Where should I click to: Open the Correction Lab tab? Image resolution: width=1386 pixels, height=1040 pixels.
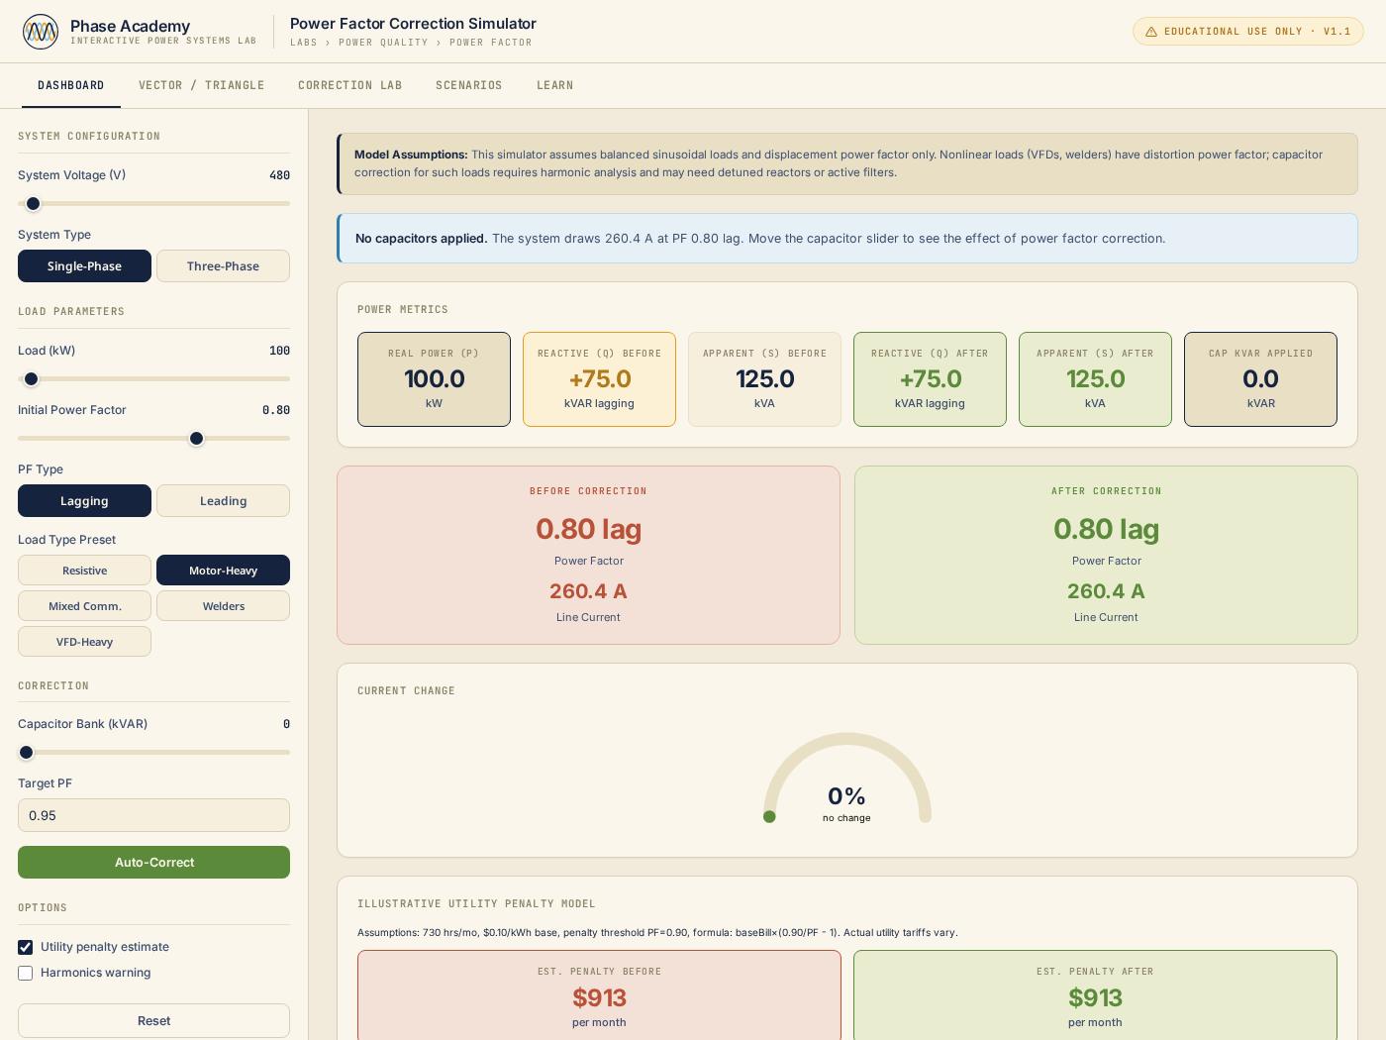(x=350, y=85)
